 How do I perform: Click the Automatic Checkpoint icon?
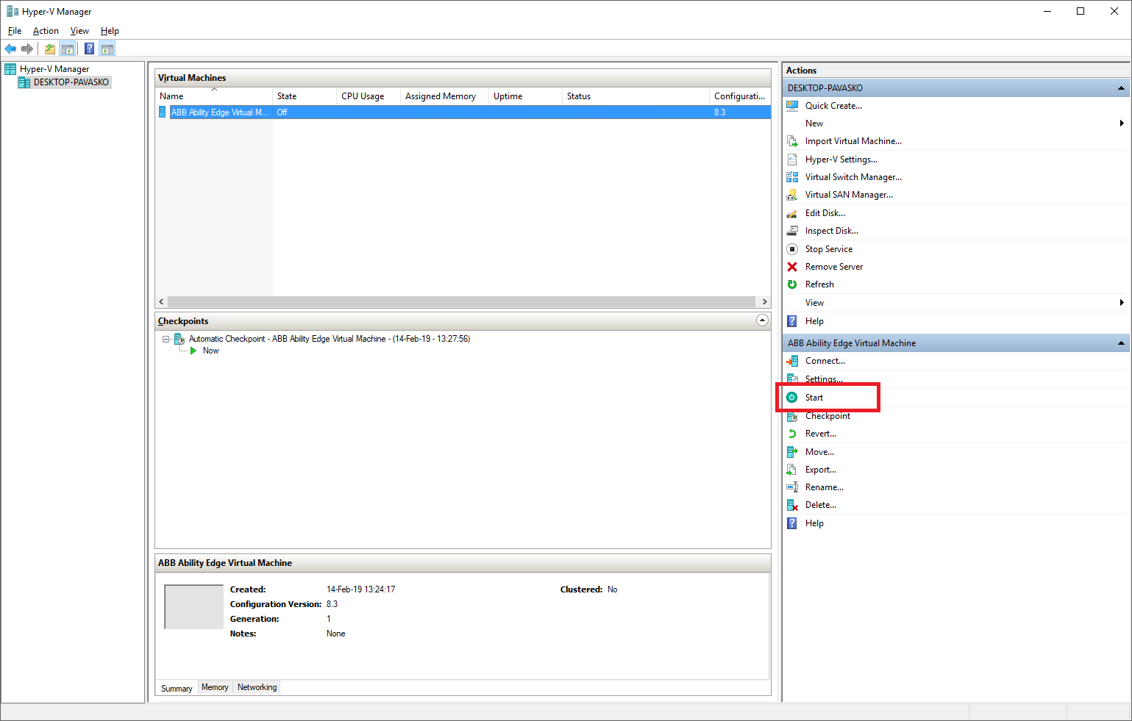click(x=179, y=339)
